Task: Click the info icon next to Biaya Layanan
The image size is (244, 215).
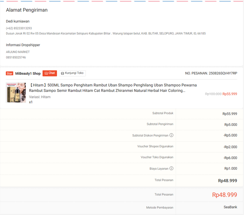Action: click(x=171, y=168)
